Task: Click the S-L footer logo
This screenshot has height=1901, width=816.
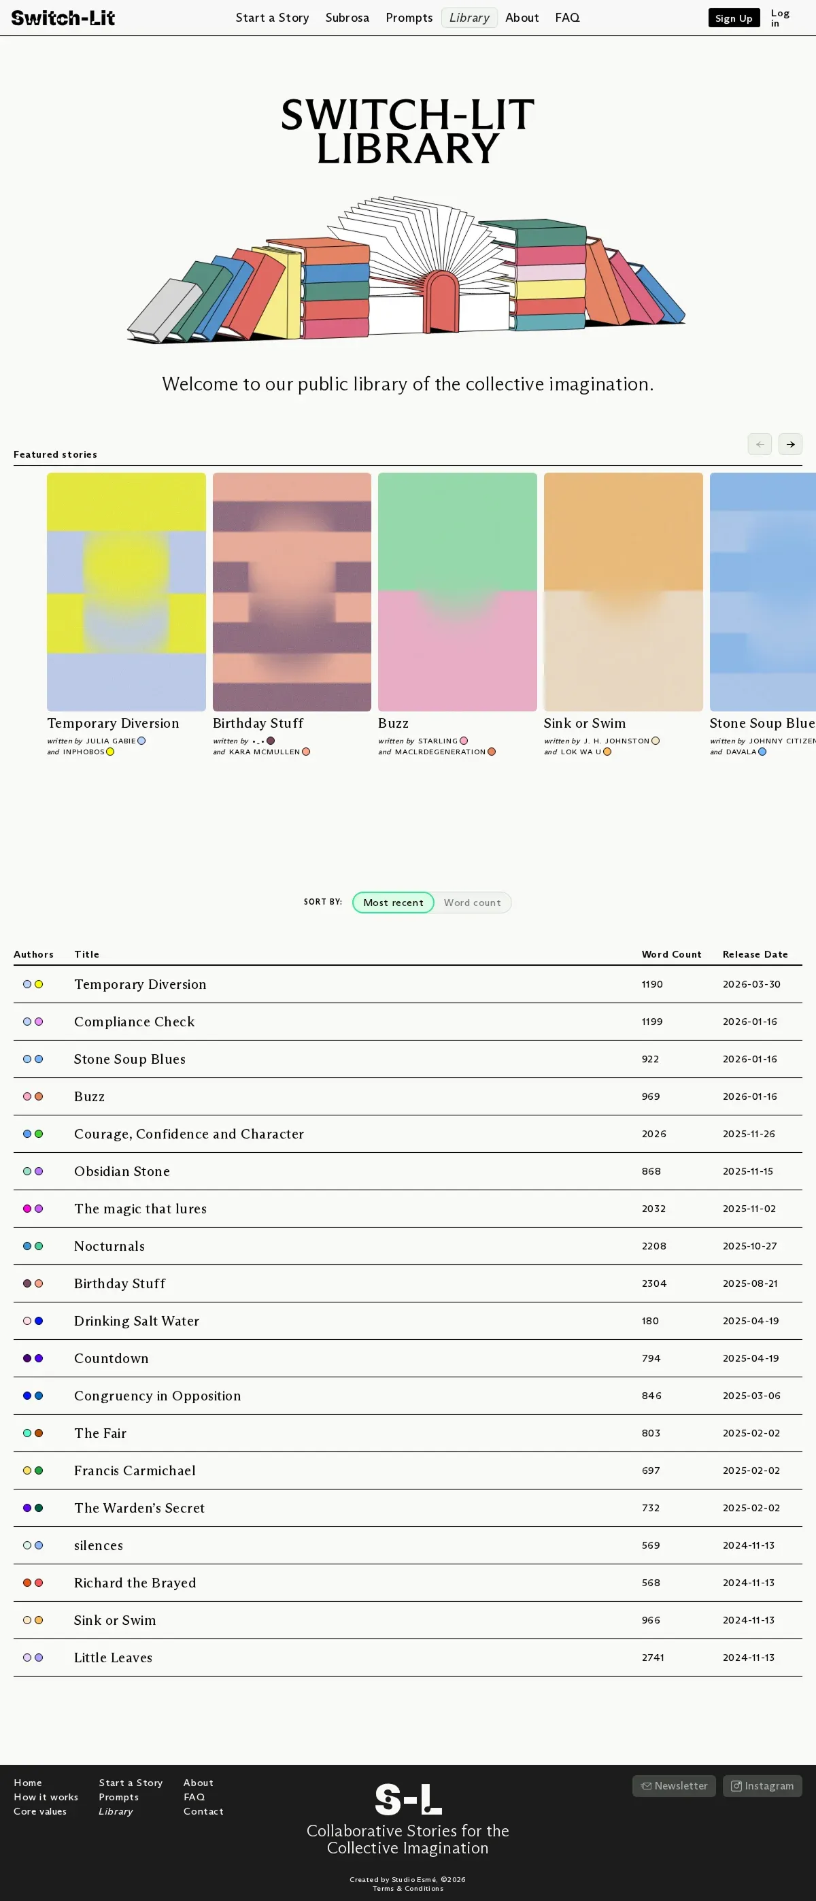Action: tap(408, 1799)
